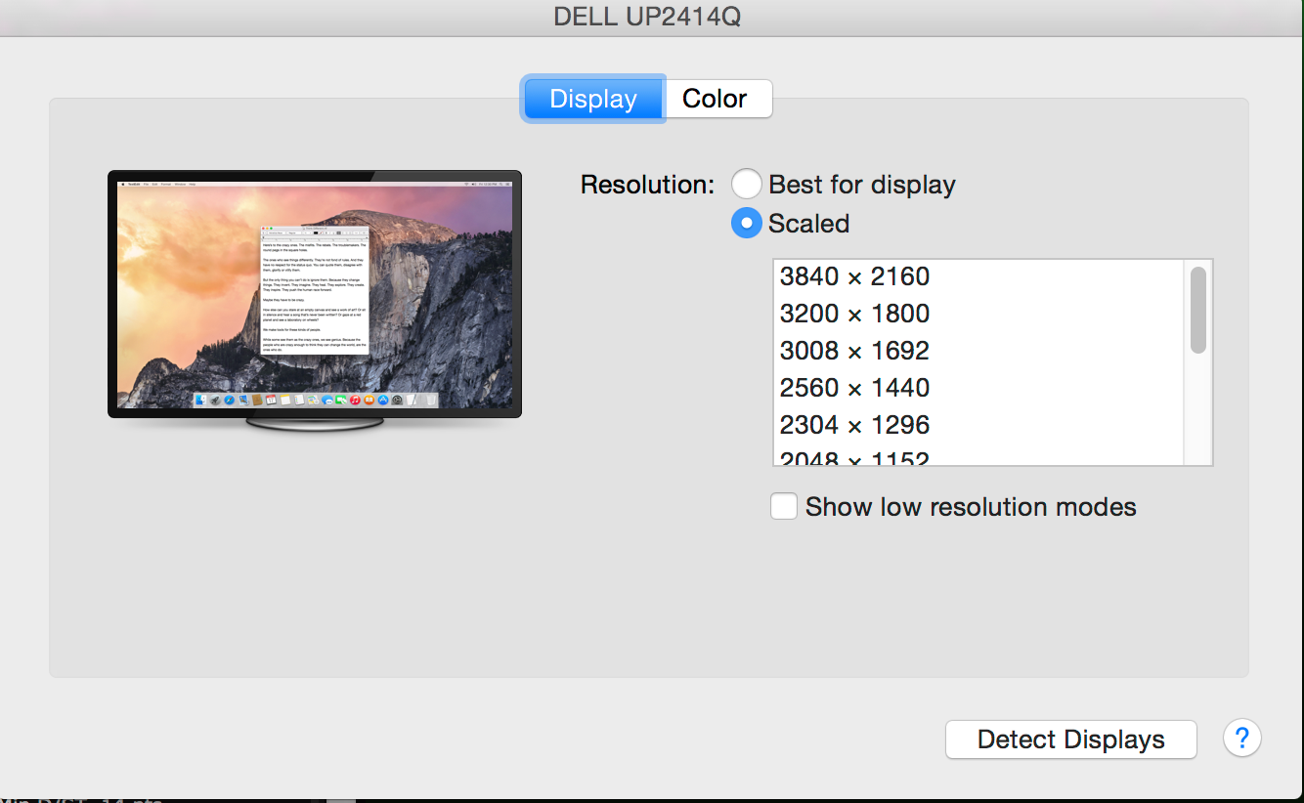Select the Best for display radio button
The height and width of the screenshot is (803, 1304).
point(746,184)
